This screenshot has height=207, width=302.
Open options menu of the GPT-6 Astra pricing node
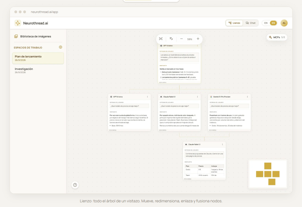(x=148, y=97)
